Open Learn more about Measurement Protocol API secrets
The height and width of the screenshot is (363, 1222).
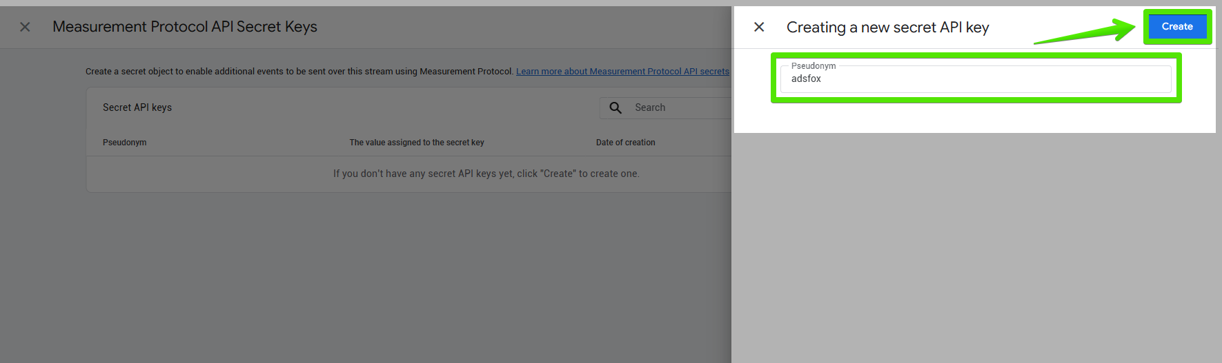[622, 71]
